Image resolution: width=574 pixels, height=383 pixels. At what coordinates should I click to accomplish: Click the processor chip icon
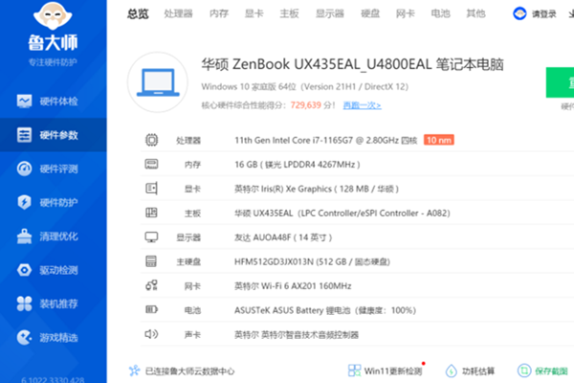tap(151, 140)
